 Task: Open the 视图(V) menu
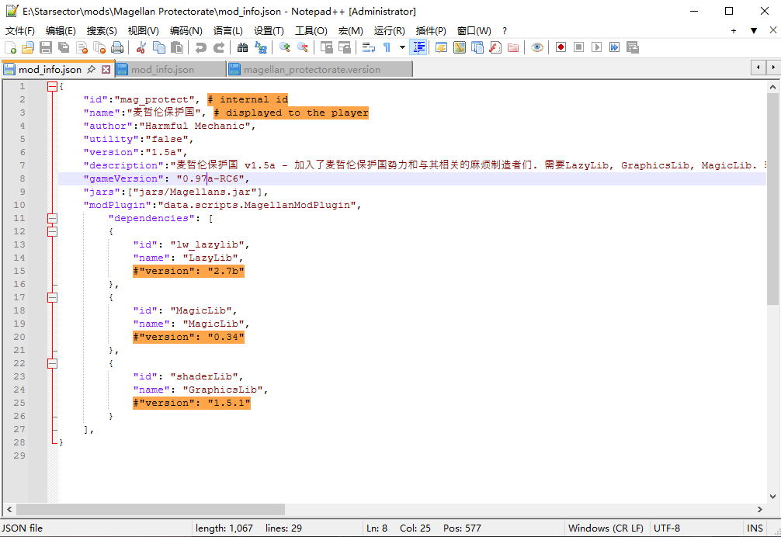click(144, 31)
